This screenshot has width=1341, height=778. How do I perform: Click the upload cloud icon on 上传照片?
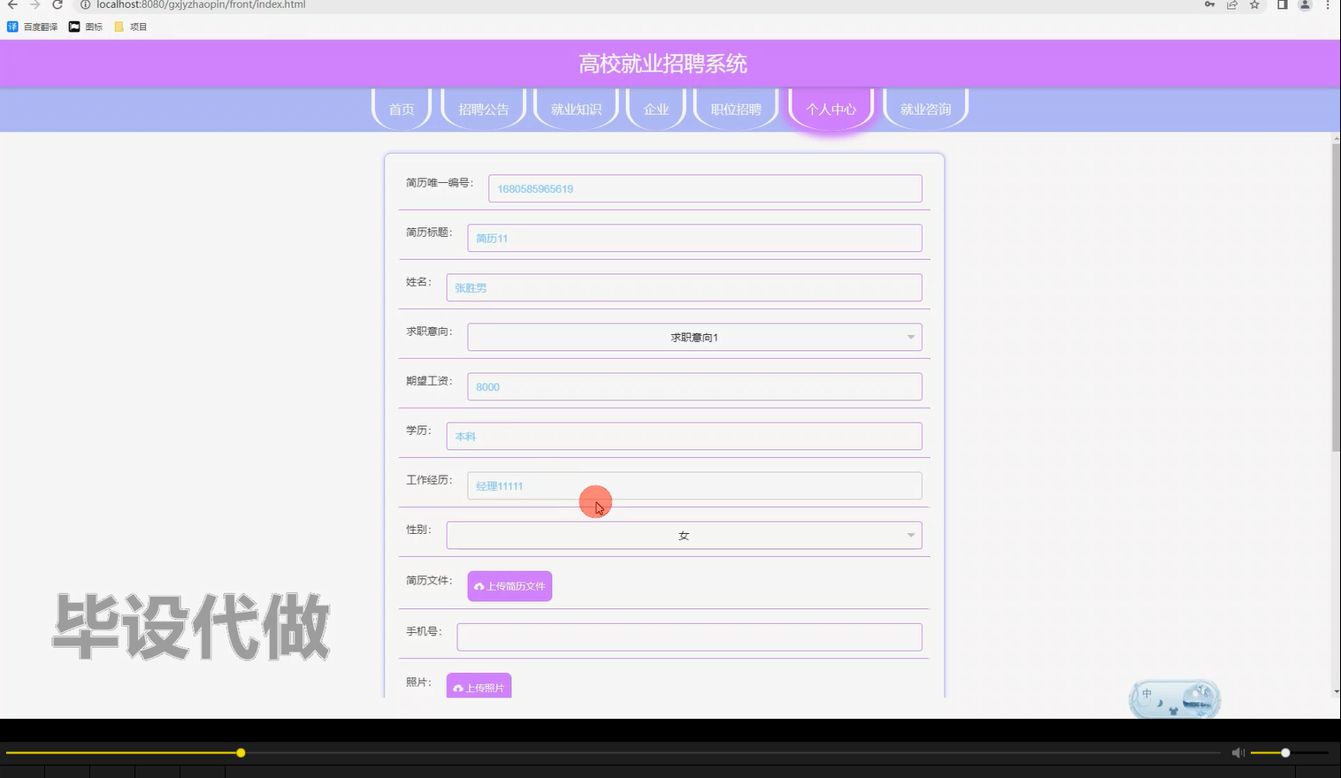(457, 687)
